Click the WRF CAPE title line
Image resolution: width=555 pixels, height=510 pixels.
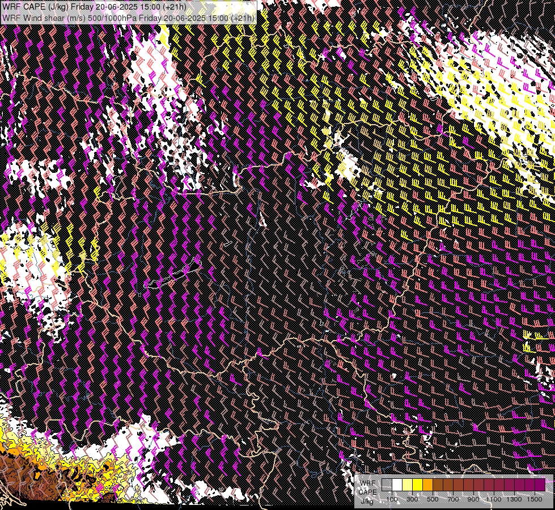94,6
